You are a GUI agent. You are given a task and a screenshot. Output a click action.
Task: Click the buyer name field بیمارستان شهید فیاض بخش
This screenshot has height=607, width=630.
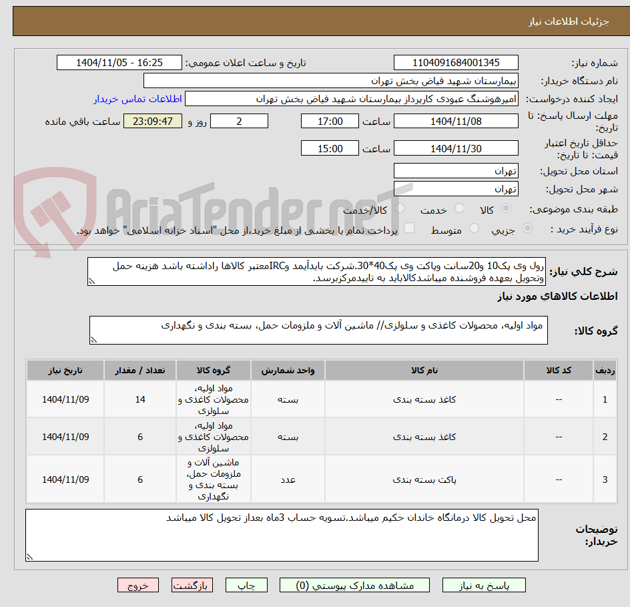330,81
